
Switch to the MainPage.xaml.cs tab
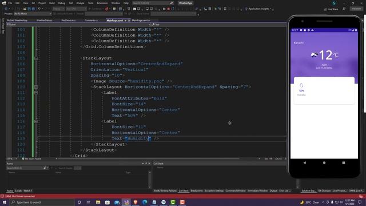[x=141, y=21]
